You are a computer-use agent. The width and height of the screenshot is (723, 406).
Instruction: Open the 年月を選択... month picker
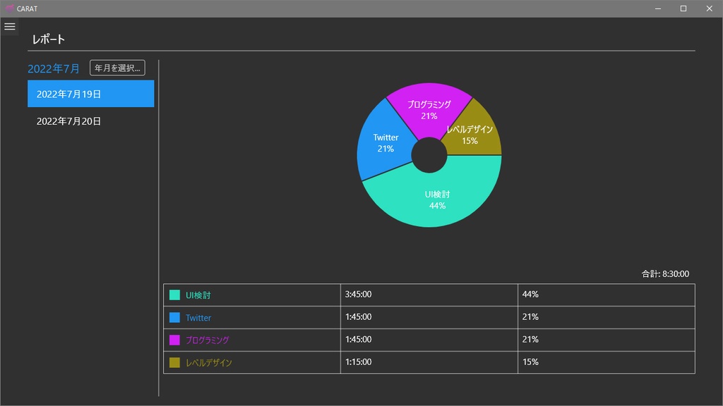point(117,68)
